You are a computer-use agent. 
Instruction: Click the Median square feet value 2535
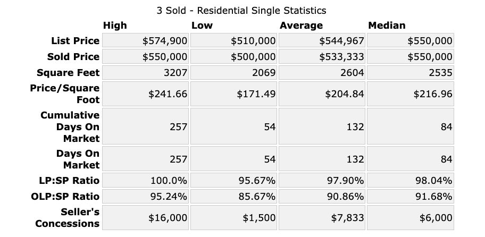tap(441, 73)
